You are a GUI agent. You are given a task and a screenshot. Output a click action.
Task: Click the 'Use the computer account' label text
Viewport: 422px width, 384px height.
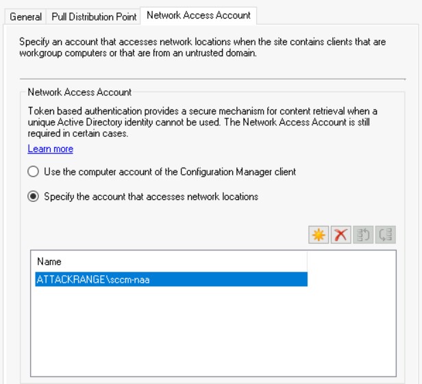(170, 172)
